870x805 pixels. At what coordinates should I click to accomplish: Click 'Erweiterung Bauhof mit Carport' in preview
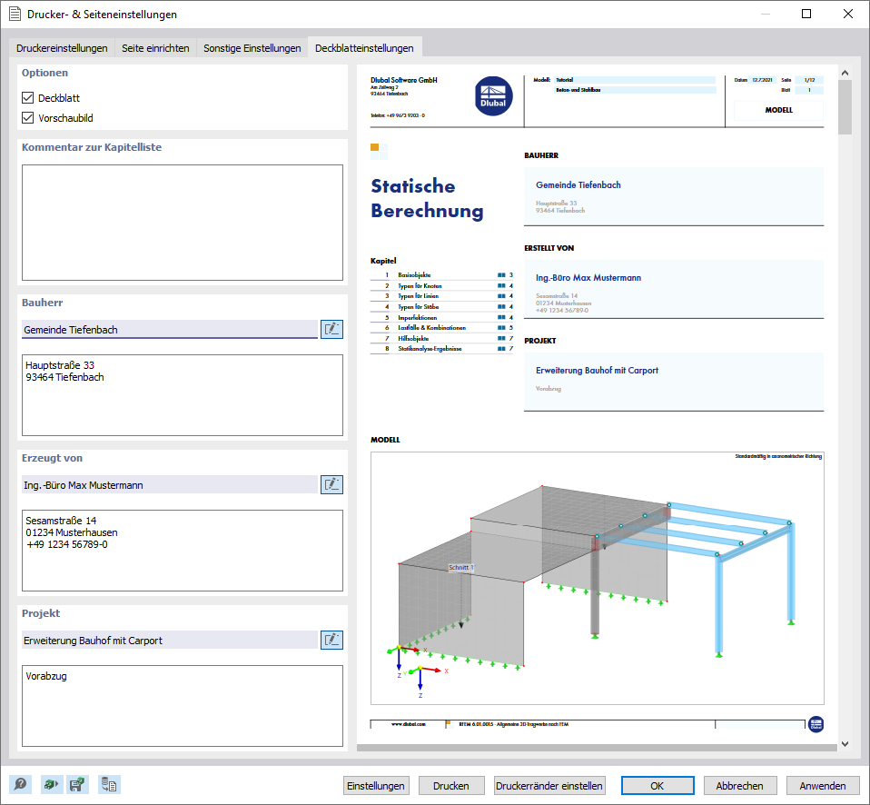click(x=597, y=371)
